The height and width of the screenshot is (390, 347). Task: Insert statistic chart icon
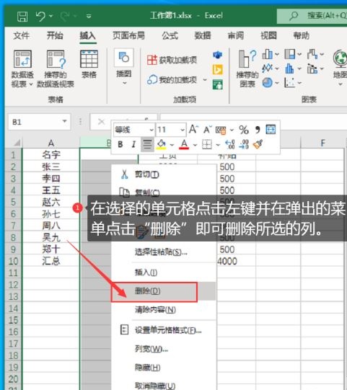(x=289, y=68)
